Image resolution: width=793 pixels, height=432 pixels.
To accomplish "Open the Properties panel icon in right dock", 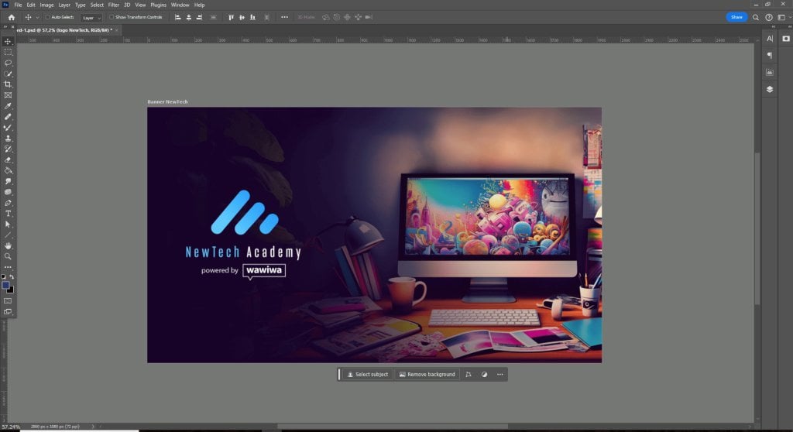I will tap(769, 72).
